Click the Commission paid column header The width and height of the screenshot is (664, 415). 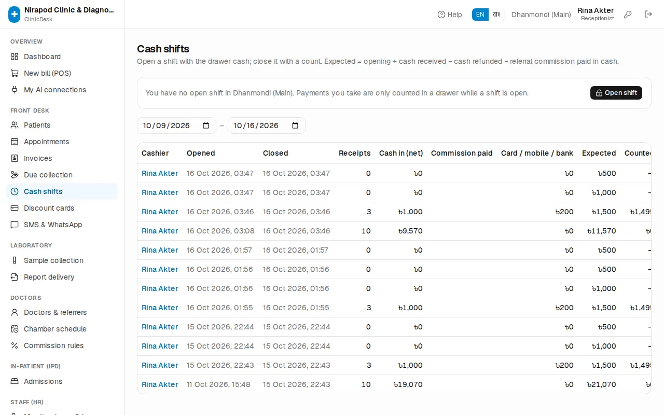click(x=462, y=153)
